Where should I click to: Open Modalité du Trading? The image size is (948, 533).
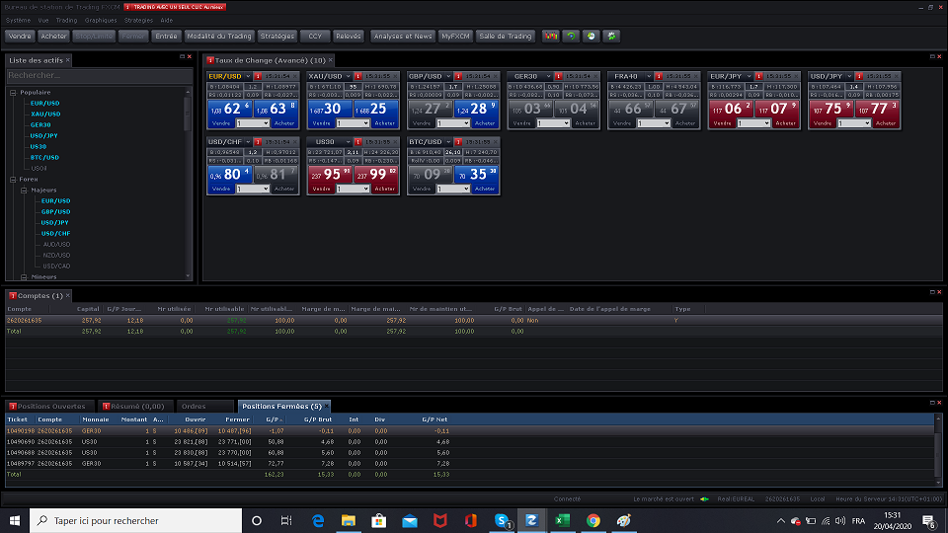point(219,37)
